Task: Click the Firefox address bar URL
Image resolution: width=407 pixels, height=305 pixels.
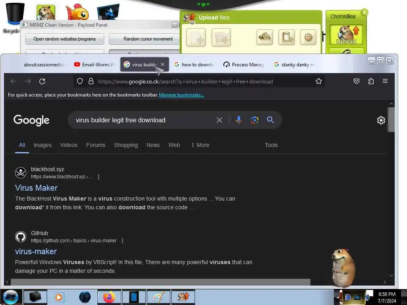Action: pyautogui.click(x=185, y=81)
